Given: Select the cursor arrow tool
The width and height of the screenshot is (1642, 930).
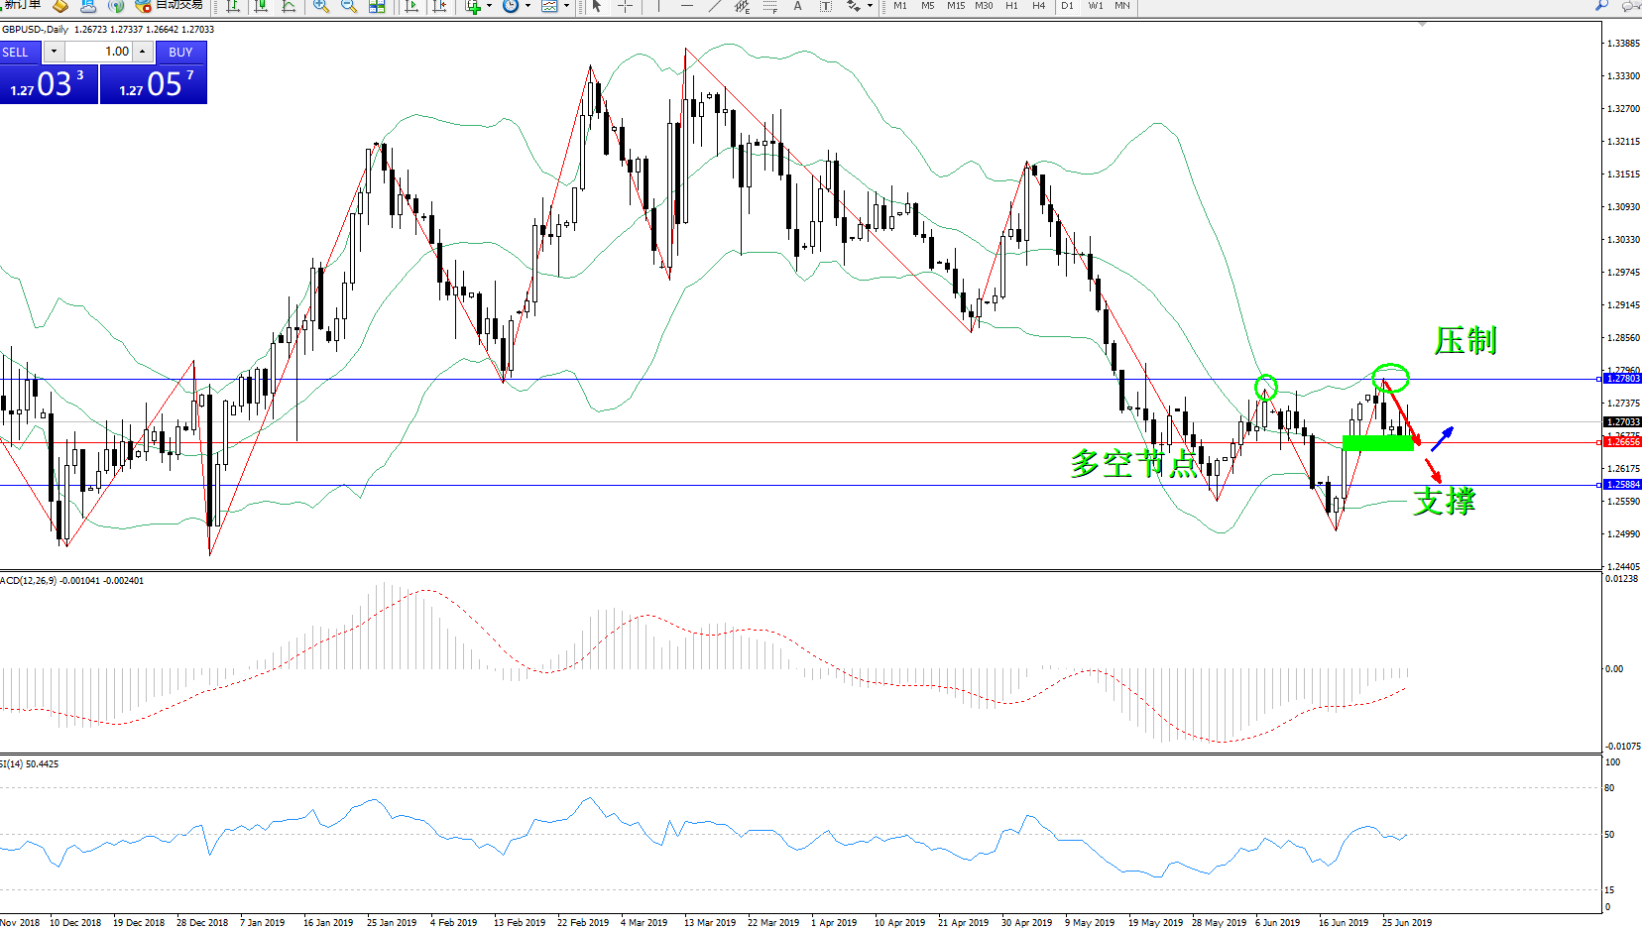Looking at the screenshot, I should pos(597,5).
